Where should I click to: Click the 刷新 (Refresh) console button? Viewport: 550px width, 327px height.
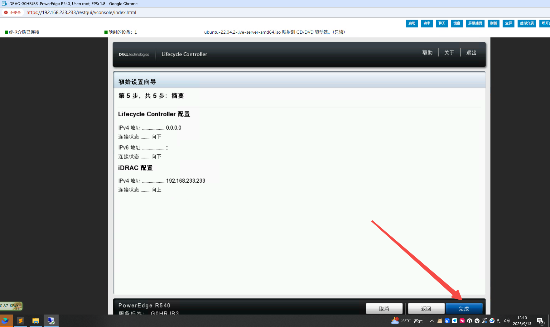tap(493, 23)
